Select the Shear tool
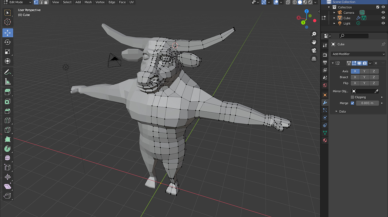The image size is (388, 217). (x=8, y=186)
